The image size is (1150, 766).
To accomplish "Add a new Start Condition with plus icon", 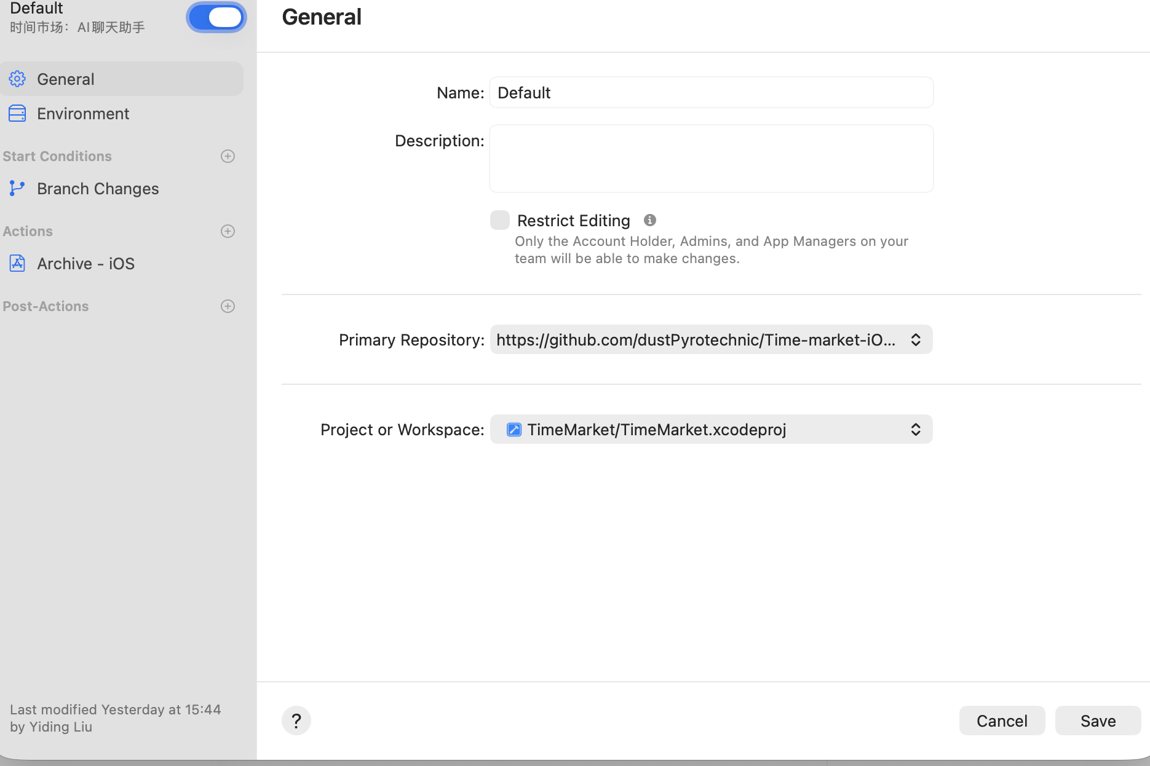I will (228, 156).
